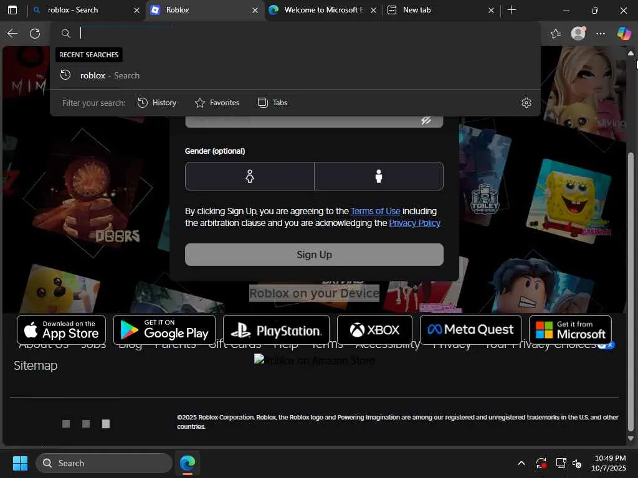This screenshot has height=478, width=638.
Task: Open Microsoft Edge from the taskbar
Action: click(188, 463)
